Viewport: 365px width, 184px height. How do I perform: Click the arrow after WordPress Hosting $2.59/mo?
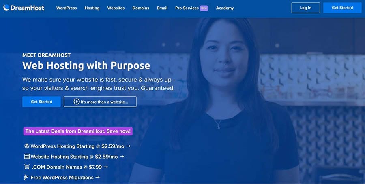[128, 146]
